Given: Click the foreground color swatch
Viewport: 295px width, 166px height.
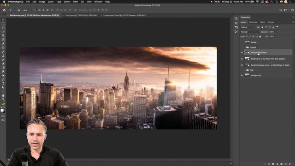Looking at the screenshot, I should point(2,110).
